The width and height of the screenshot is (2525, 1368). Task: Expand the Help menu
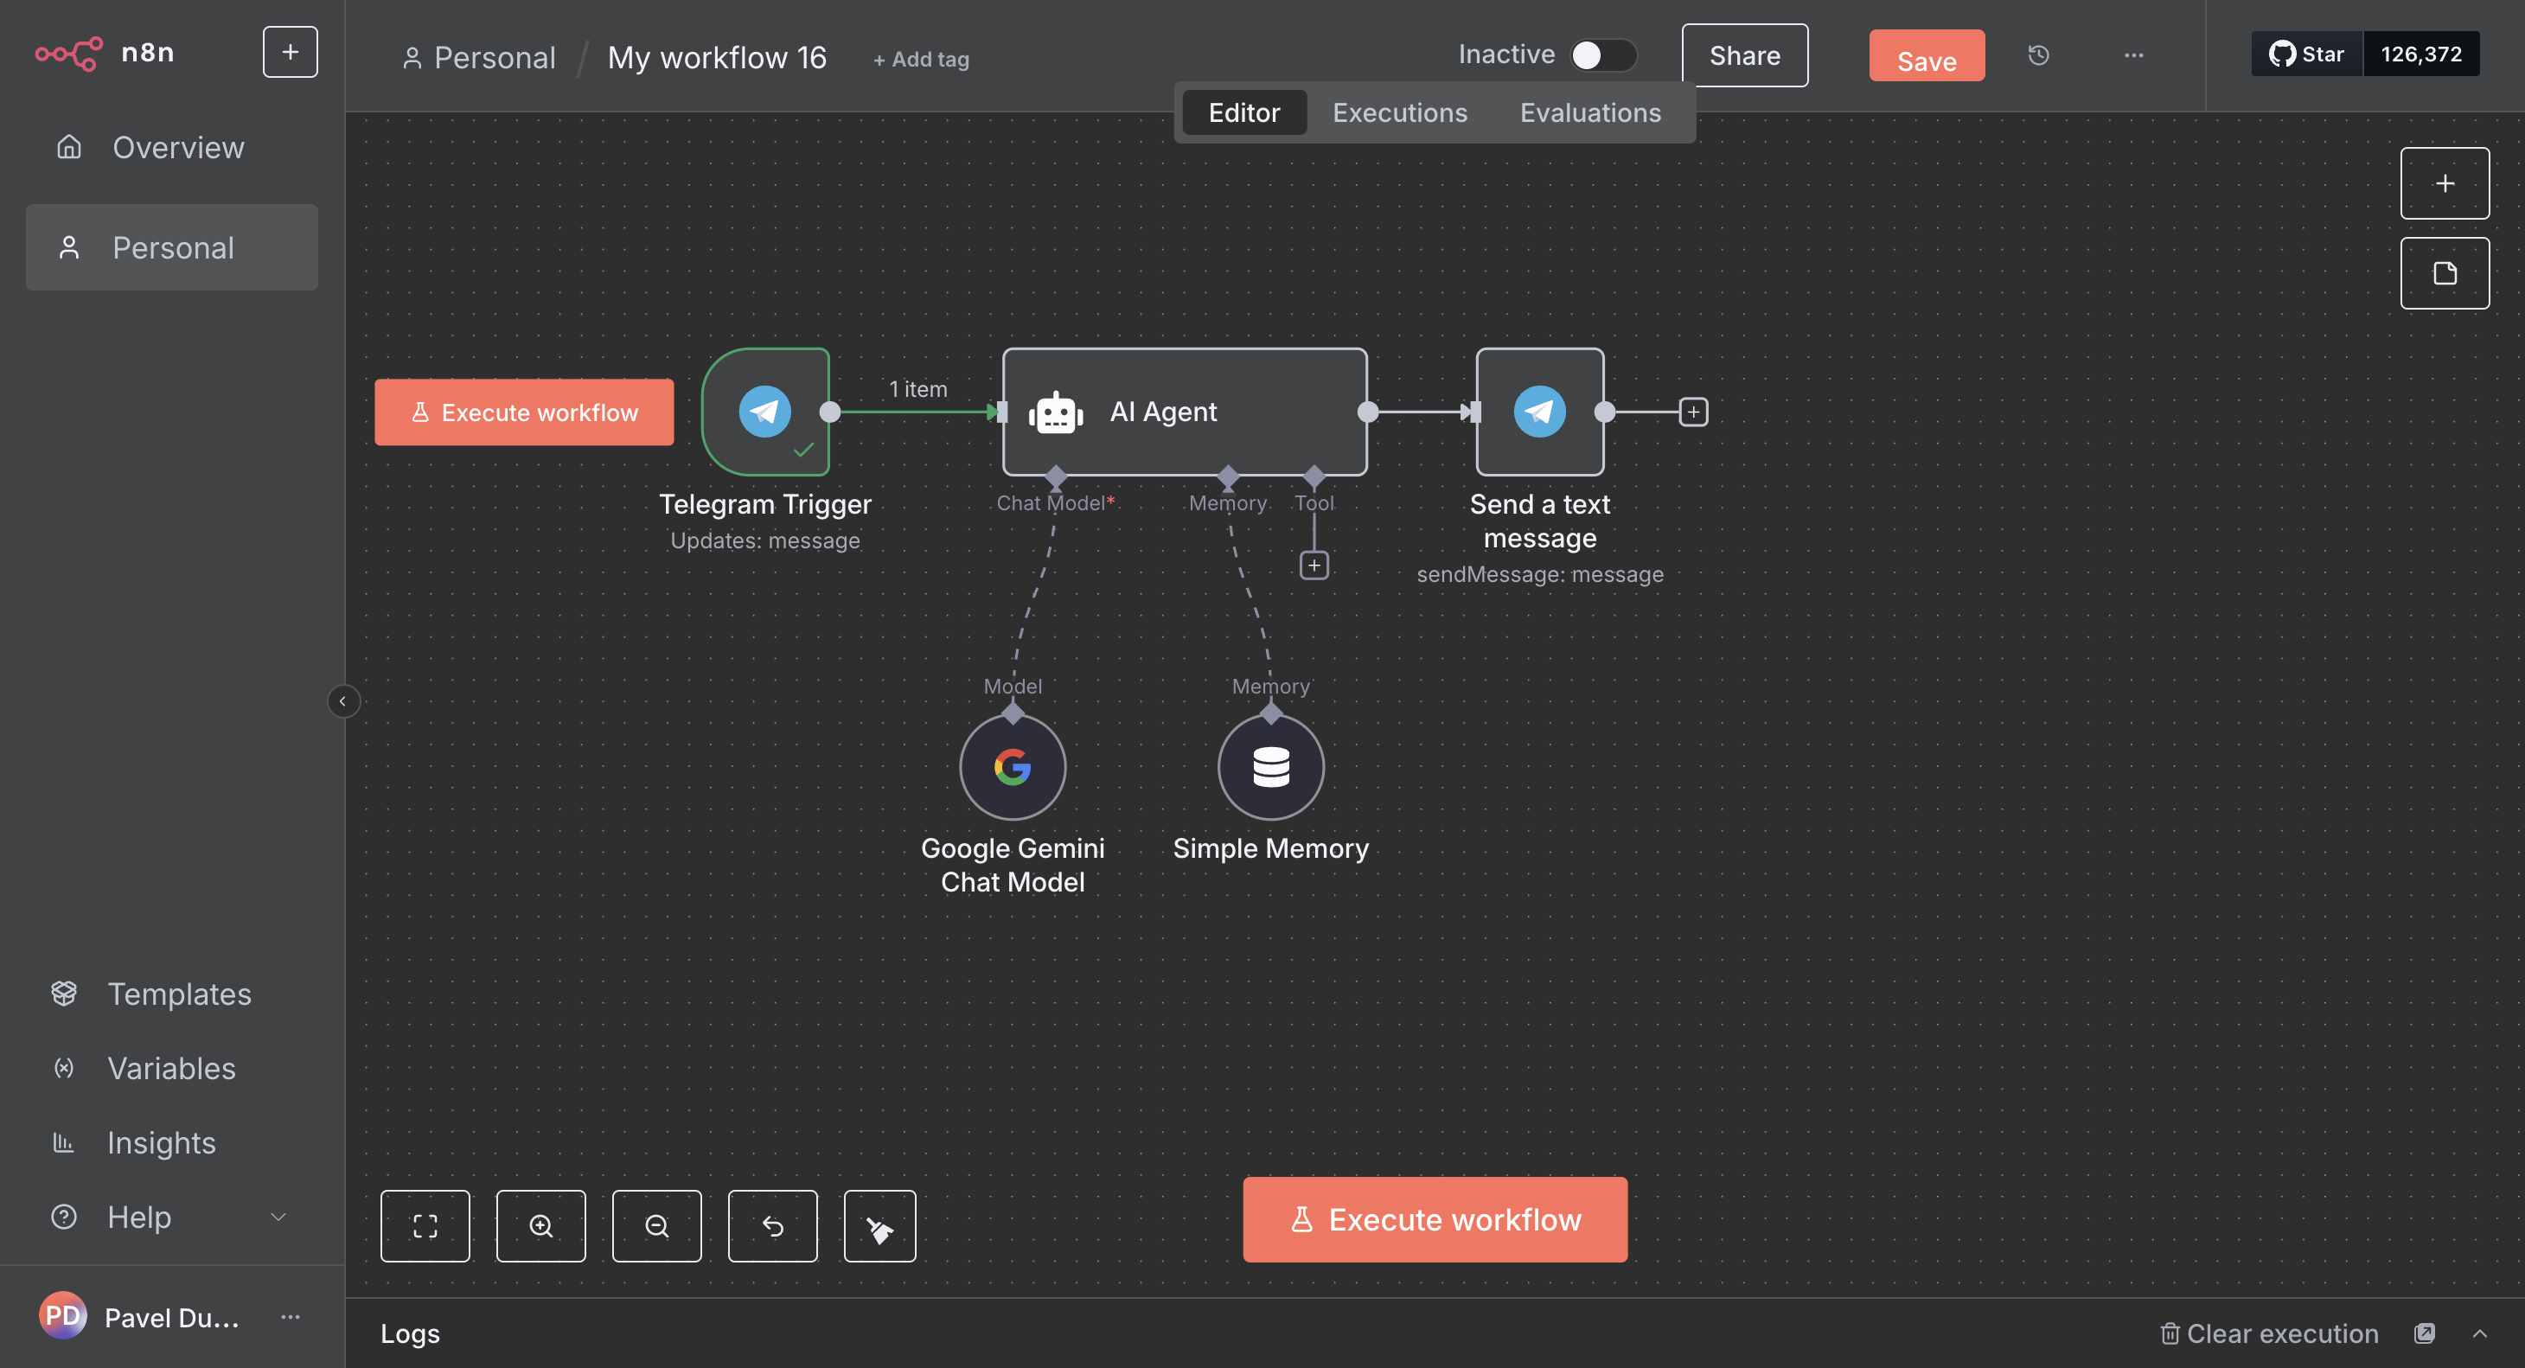coord(278,1217)
